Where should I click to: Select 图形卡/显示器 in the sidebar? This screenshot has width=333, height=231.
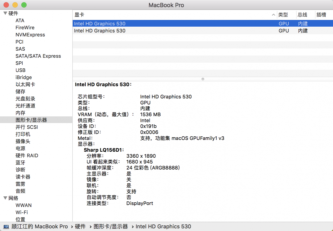[x=31, y=120]
